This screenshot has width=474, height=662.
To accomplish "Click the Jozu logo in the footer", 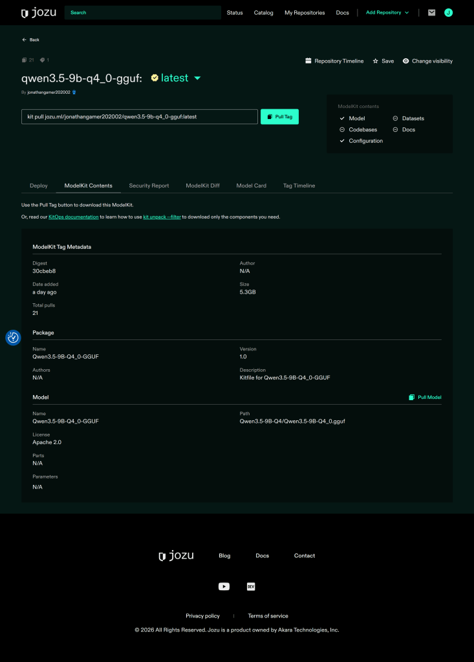I will [x=176, y=555].
